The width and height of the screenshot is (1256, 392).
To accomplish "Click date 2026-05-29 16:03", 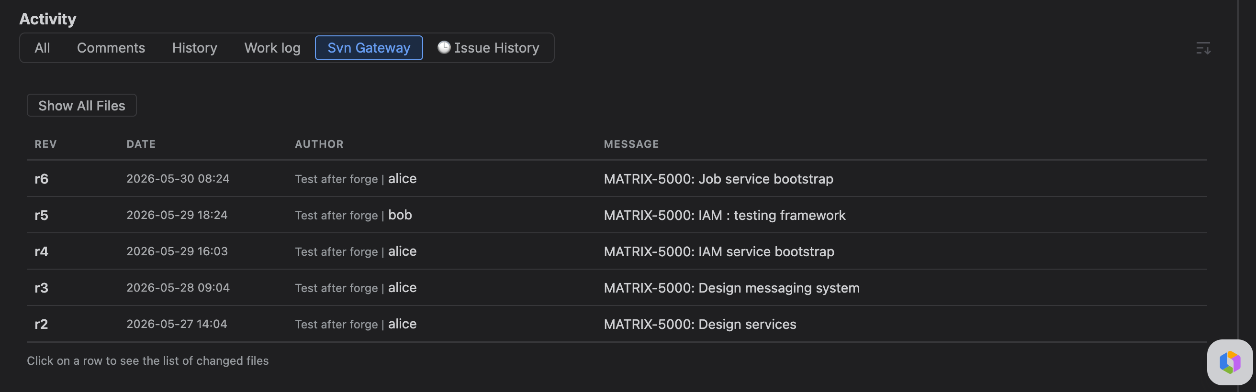I will [x=177, y=251].
